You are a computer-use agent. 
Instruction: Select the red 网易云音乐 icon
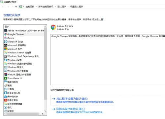click(x=6, y=100)
